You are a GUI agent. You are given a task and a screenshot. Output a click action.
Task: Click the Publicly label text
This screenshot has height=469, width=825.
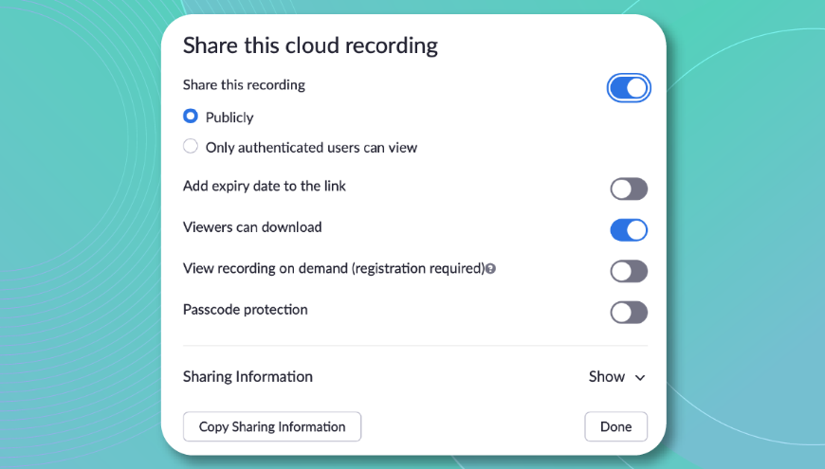click(229, 117)
